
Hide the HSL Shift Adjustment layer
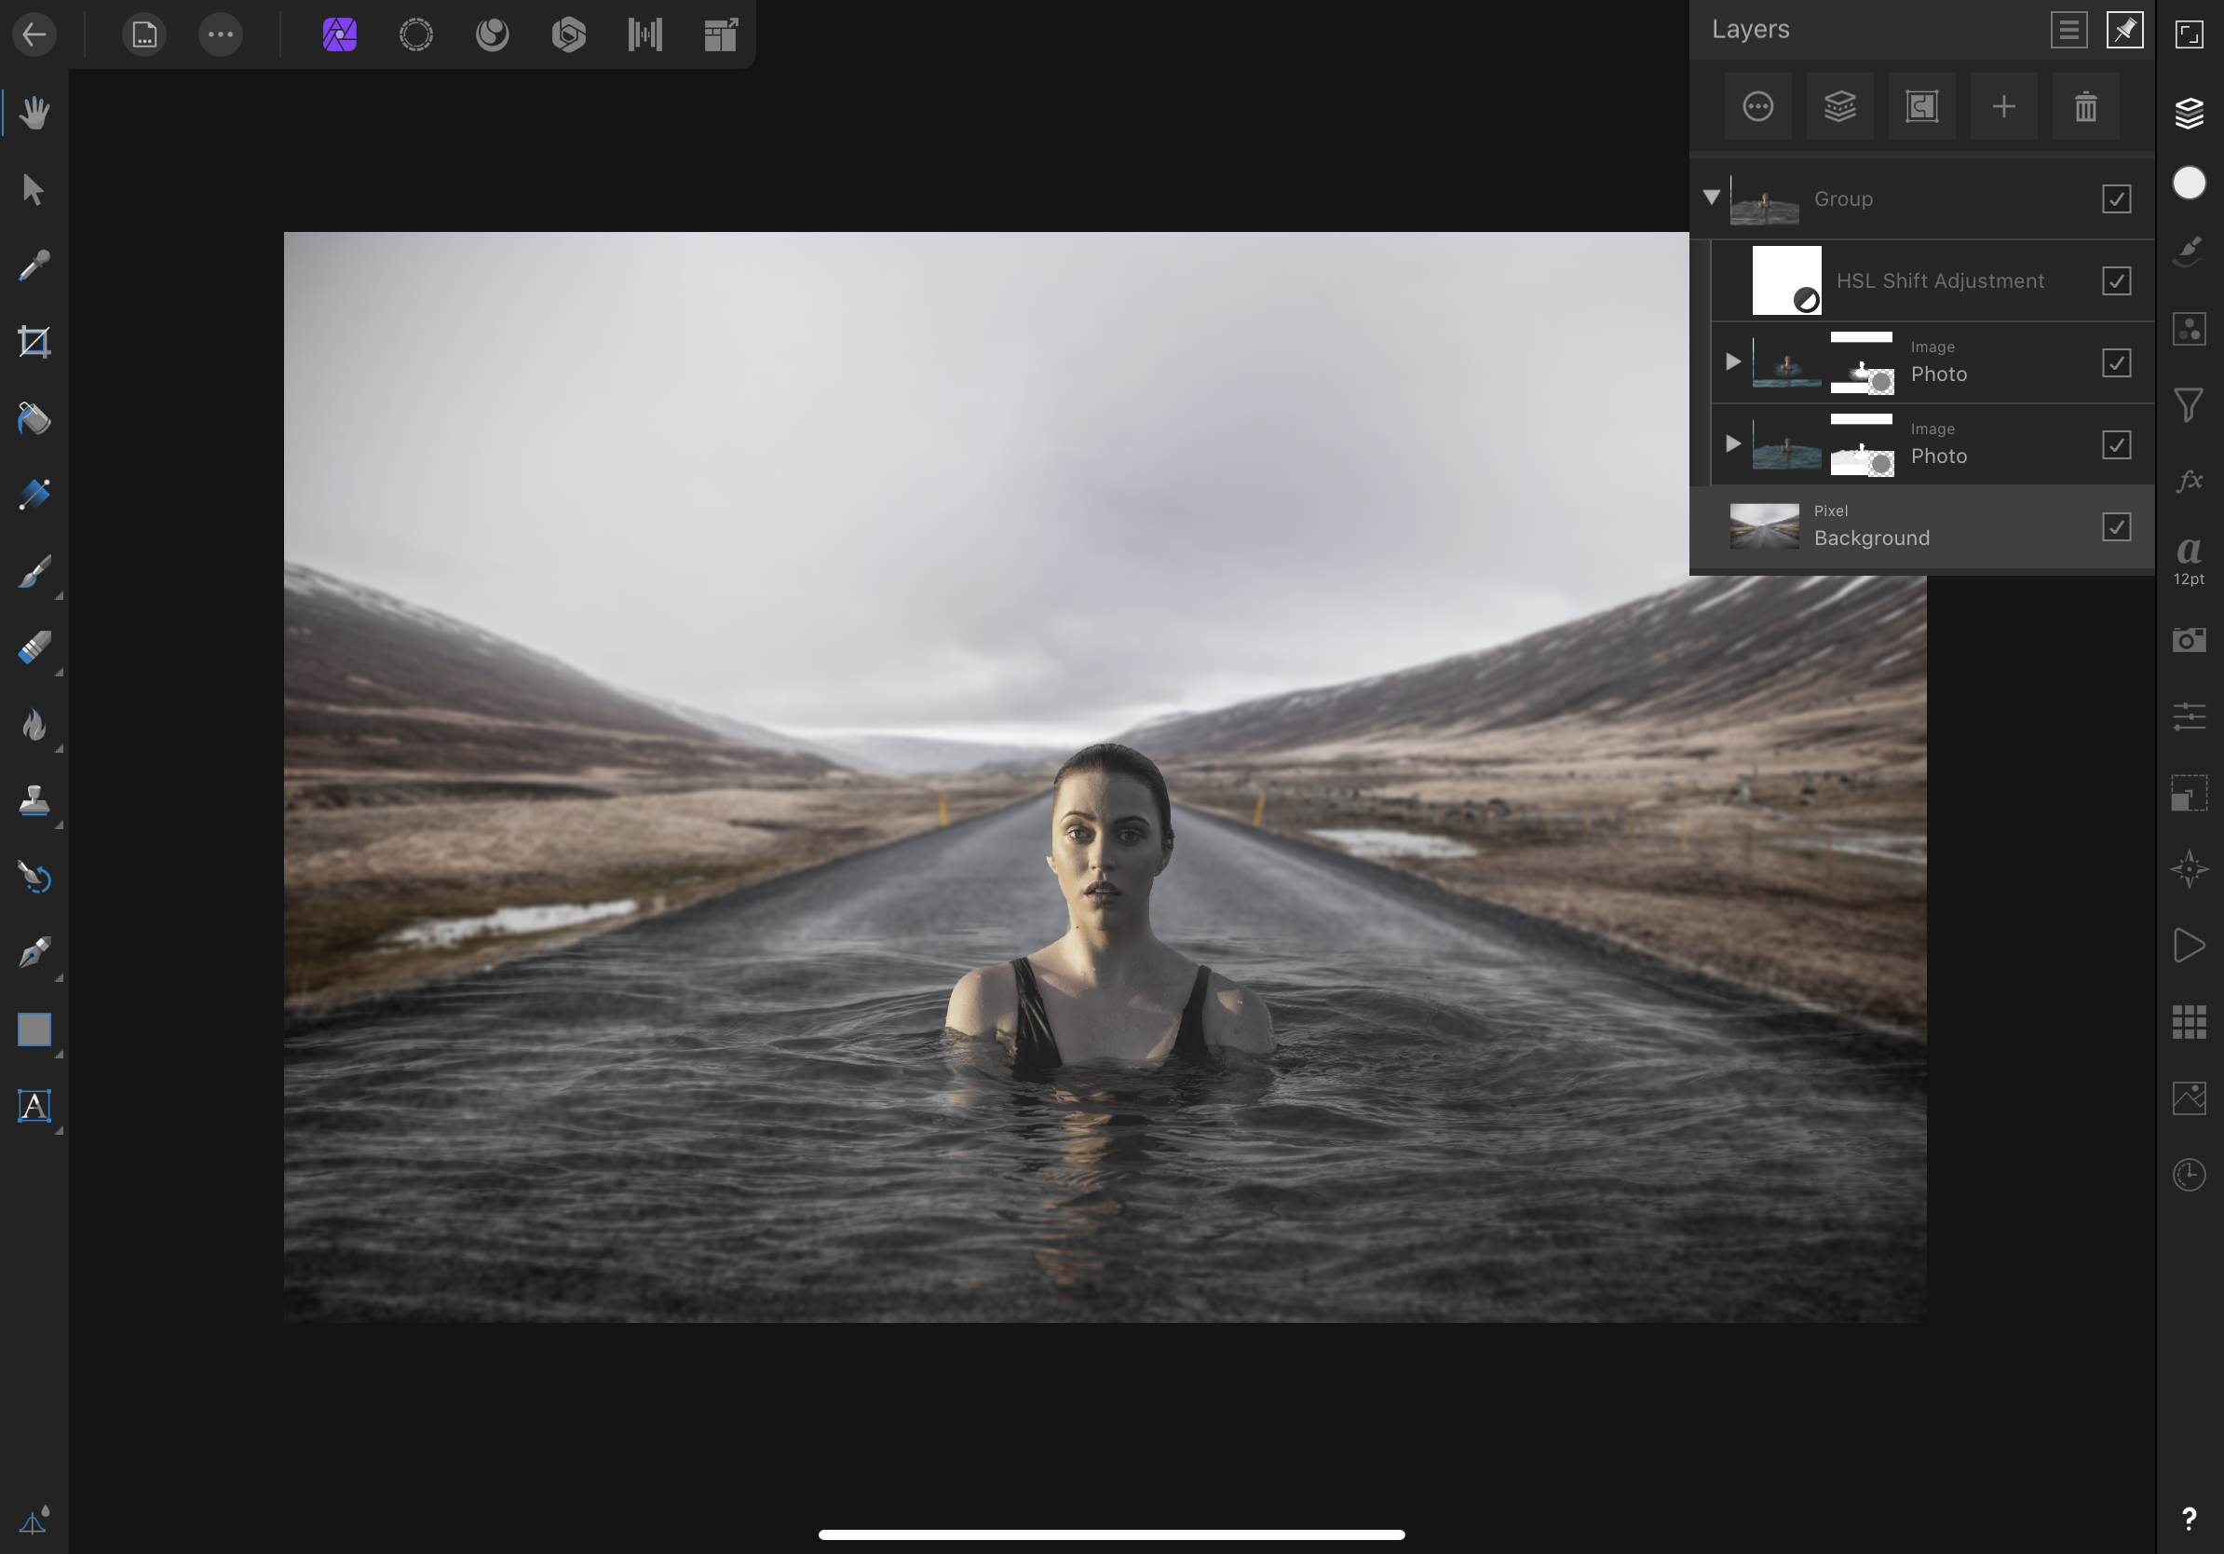2116,281
